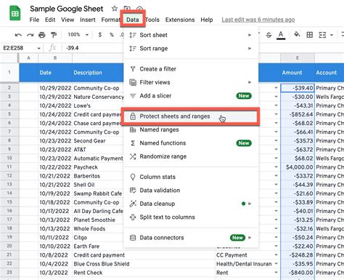Expand the Sort range submenu
Viewport: 344px width, 280px height.
click(191, 49)
